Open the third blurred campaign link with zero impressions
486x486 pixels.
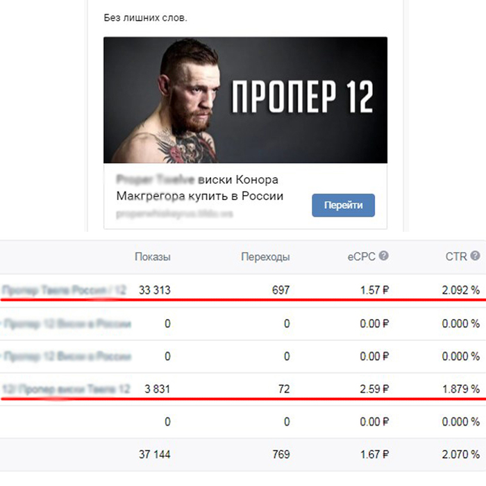pyautogui.click(x=67, y=356)
